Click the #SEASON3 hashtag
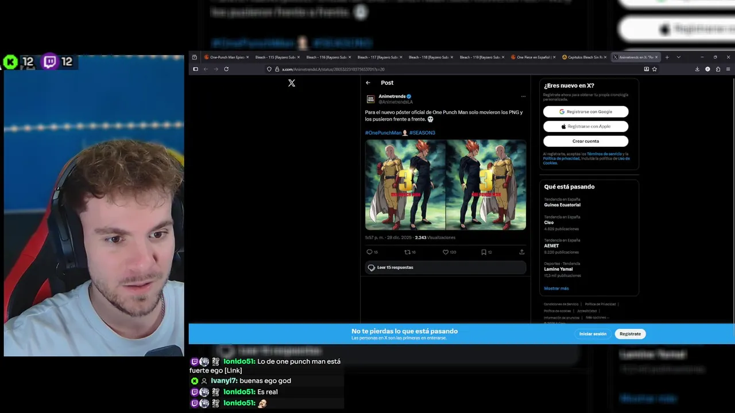This screenshot has width=735, height=413. coord(422,133)
